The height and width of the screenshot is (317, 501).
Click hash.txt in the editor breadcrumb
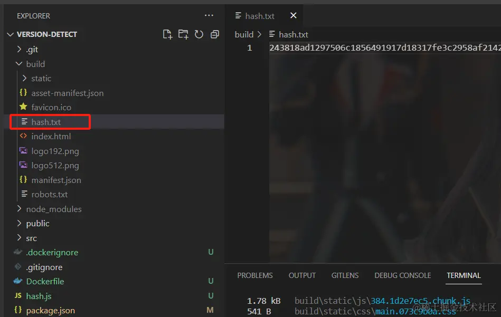(x=294, y=34)
